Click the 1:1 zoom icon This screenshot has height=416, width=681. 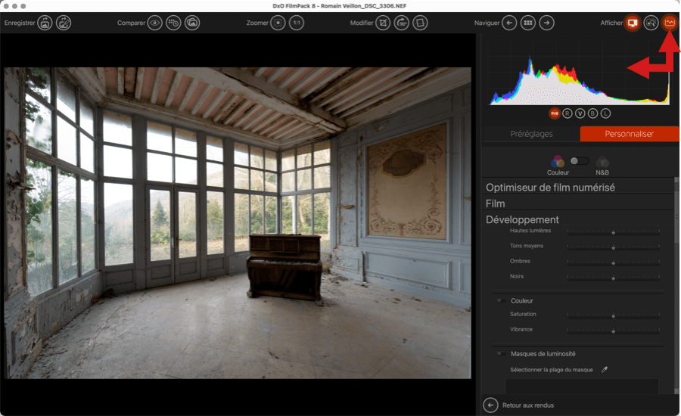pos(297,23)
